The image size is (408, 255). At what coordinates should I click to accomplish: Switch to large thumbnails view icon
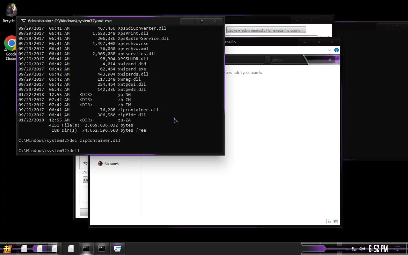point(335,221)
